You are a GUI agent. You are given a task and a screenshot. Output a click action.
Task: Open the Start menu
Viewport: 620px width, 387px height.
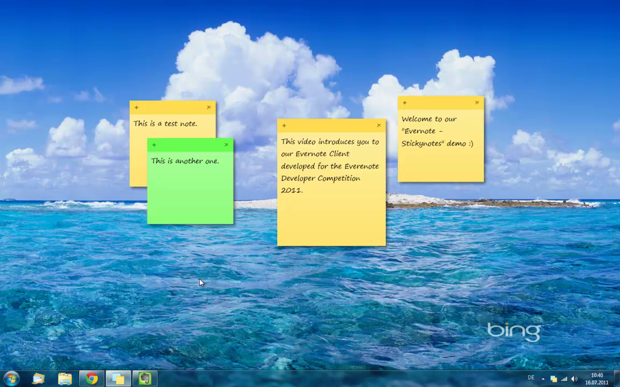tap(12, 378)
